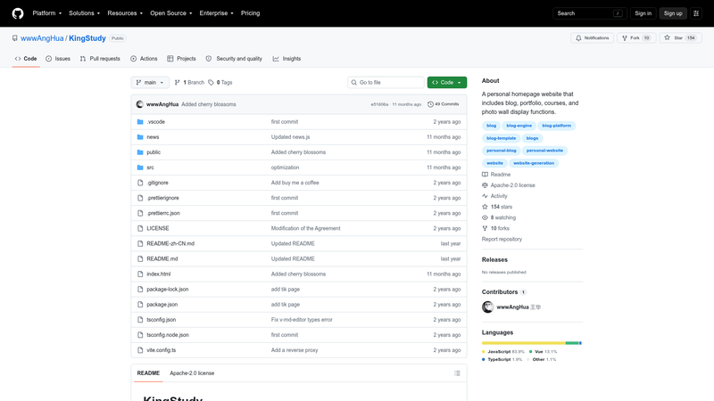Switch to the Actions tab

(x=144, y=59)
